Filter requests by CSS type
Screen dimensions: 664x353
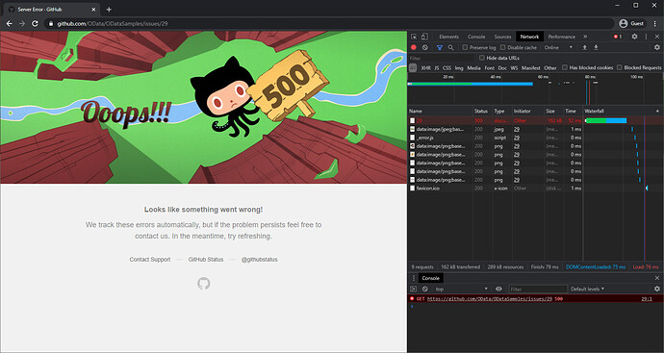[x=447, y=67]
